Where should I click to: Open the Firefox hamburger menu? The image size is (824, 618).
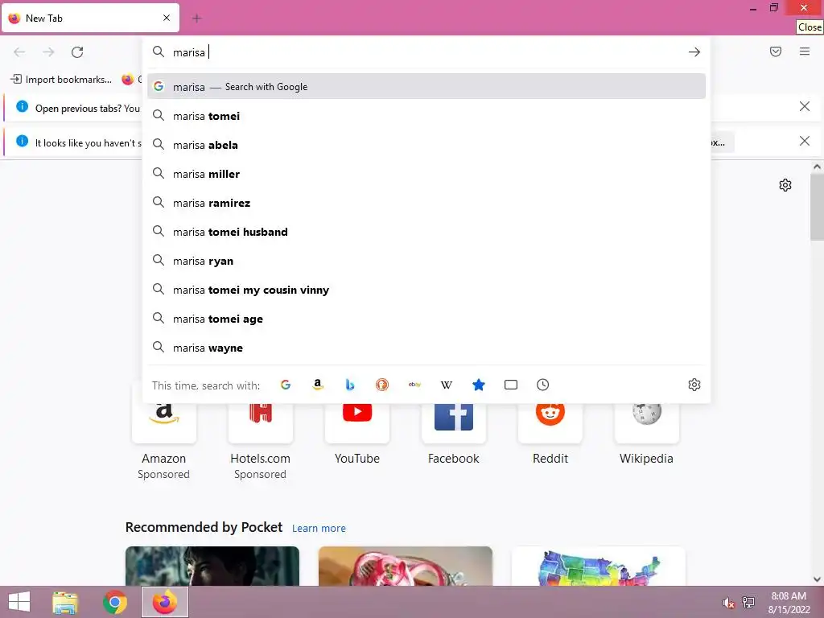[805, 51]
